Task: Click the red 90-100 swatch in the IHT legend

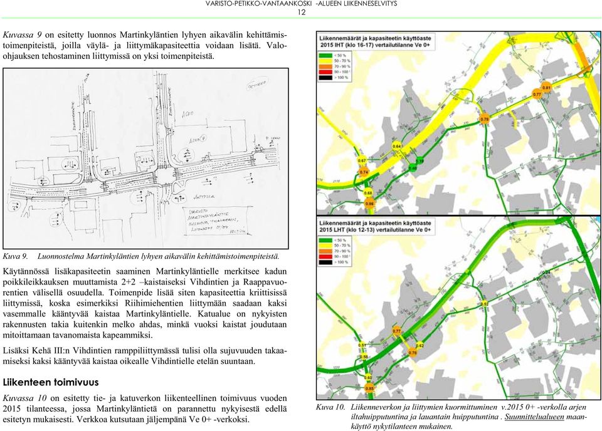Action: (325, 71)
